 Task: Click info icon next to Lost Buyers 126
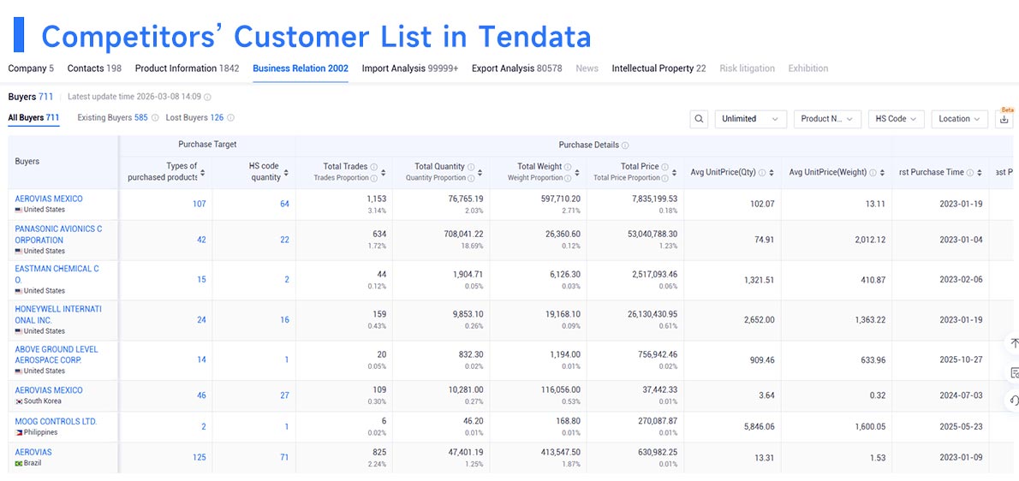point(230,118)
